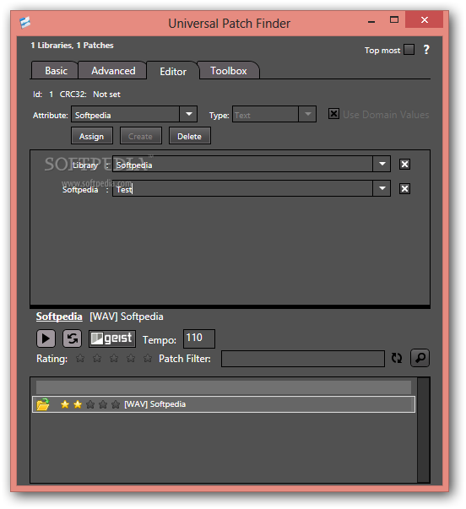Expand the Library value dropdown
The width and height of the screenshot is (466, 509).
click(x=382, y=165)
